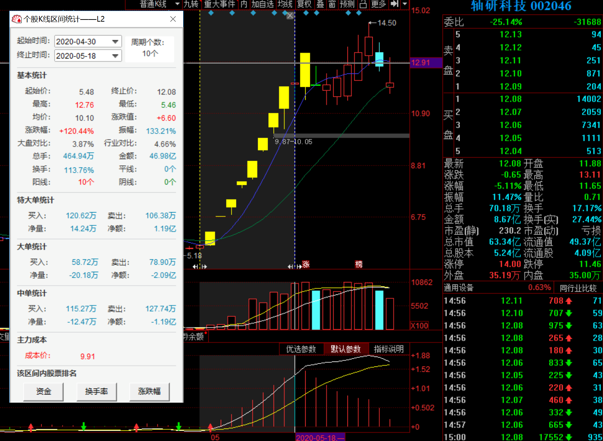
Task: Click the 卖 5 price 12.13
Action: 511,34
